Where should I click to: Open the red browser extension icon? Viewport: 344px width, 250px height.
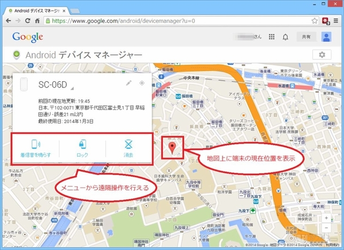coord(326,21)
